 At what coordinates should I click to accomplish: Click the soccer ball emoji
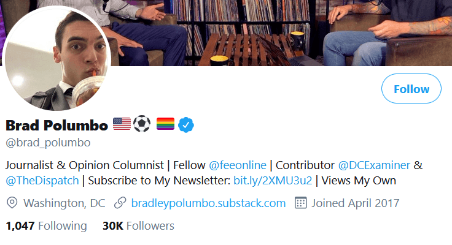pyautogui.click(x=142, y=125)
